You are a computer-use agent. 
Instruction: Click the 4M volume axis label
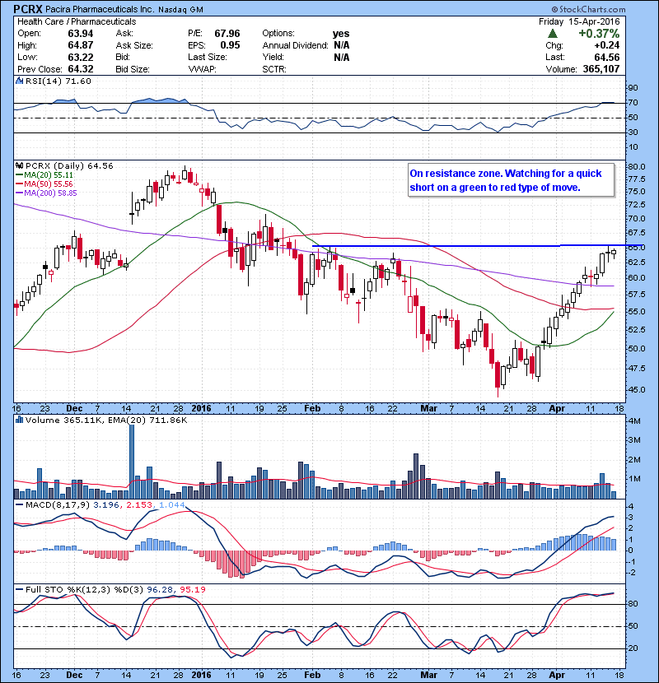pyautogui.click(x=634, y=421)
